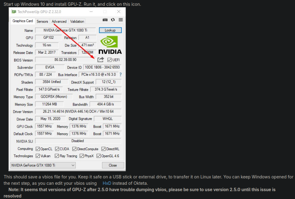Click the Die Size field 471 mm²
The image size is (295, 199).
coord(88,45)
